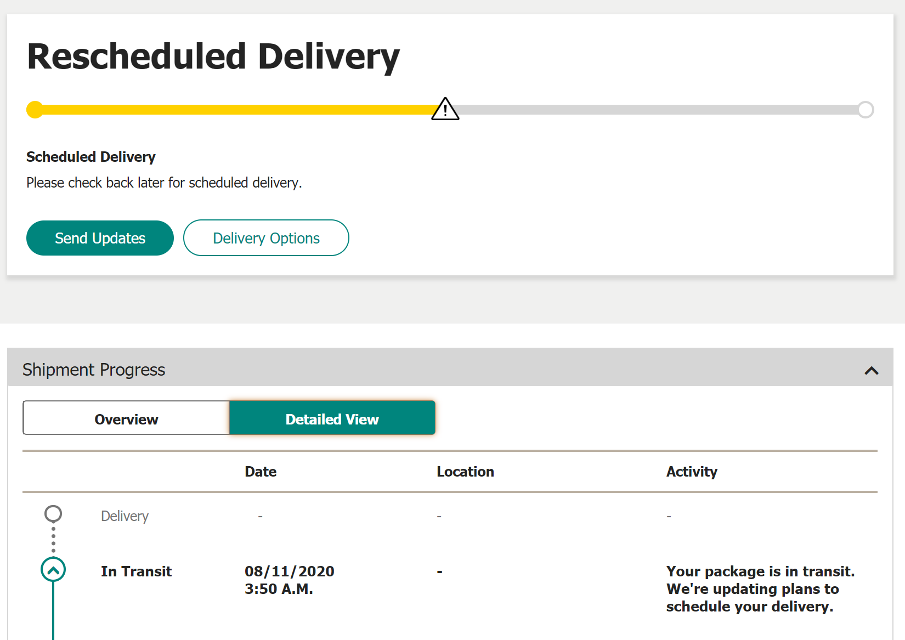Click the empty end circle of progress bar
Screen dimensions: 905x640
(866, 110)
